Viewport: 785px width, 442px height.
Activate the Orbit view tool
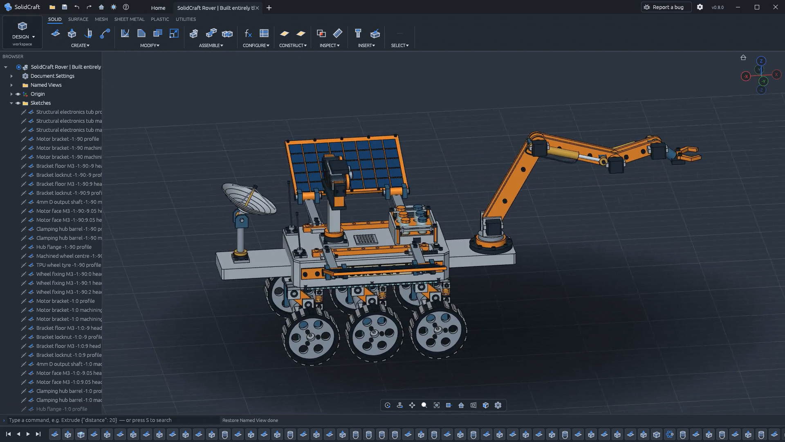point(388,405)
